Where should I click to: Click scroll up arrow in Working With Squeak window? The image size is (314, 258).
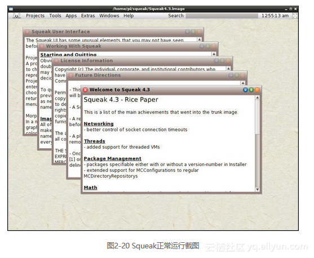(x=214, y=54)
